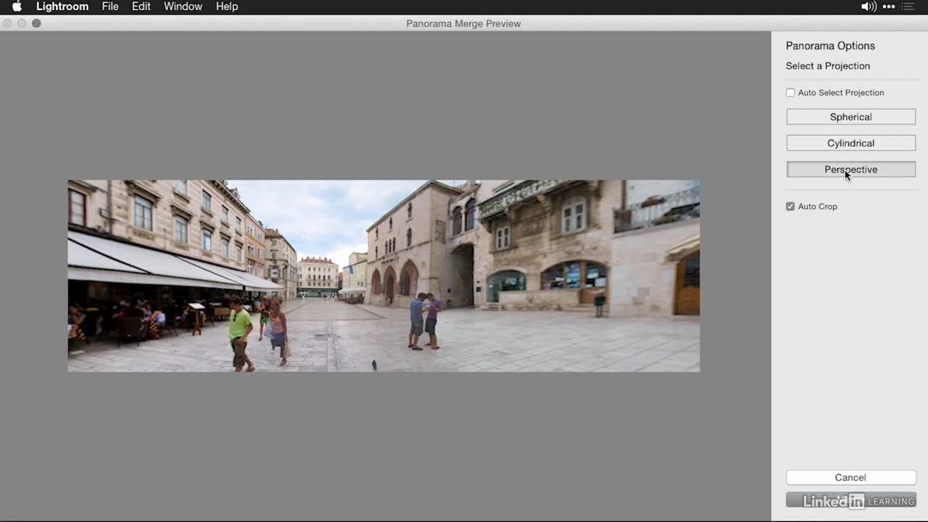Open the Help menu
The height and width of the screenshot is (522, 928).
coord(227,7)
